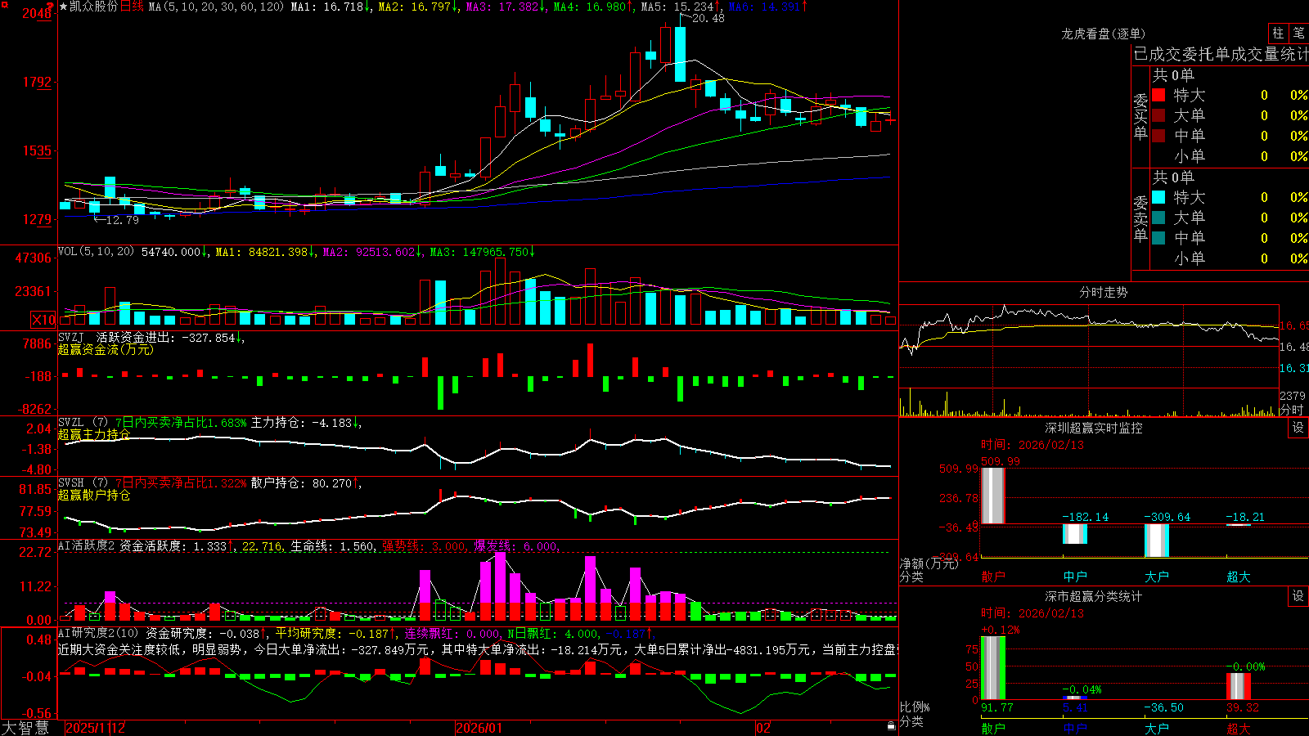Click the 大智慧 logo text
Viewport: 1309px width, 736px height.
pyautogui.click(x=25, y=727)
